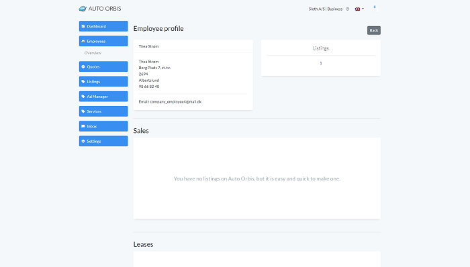Click the Dashboard icon in sidebar

pyautogui.click(x=83, y=26)
